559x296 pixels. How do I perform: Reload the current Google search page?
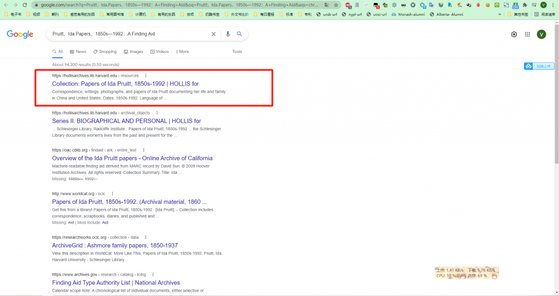[25, 5]
